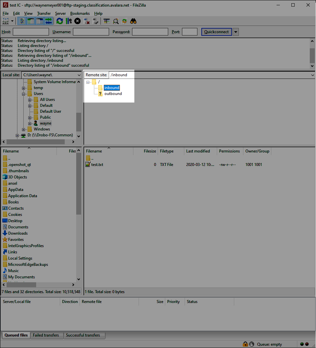Select the Links shortcut folder

coord(13,252)
